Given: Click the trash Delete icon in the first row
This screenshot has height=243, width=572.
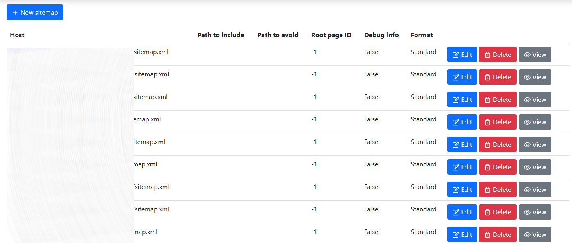Looking at the screenshot, I should point(488,55).
